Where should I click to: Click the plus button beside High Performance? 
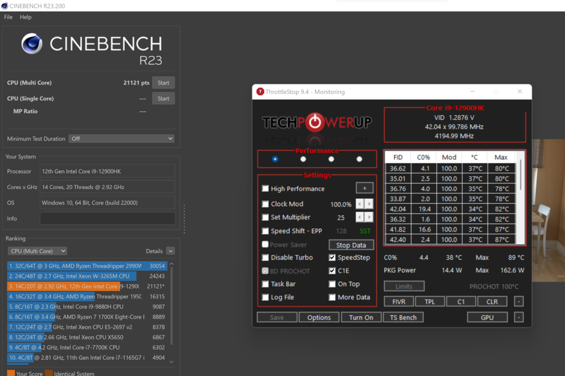(x=364, y=189)
